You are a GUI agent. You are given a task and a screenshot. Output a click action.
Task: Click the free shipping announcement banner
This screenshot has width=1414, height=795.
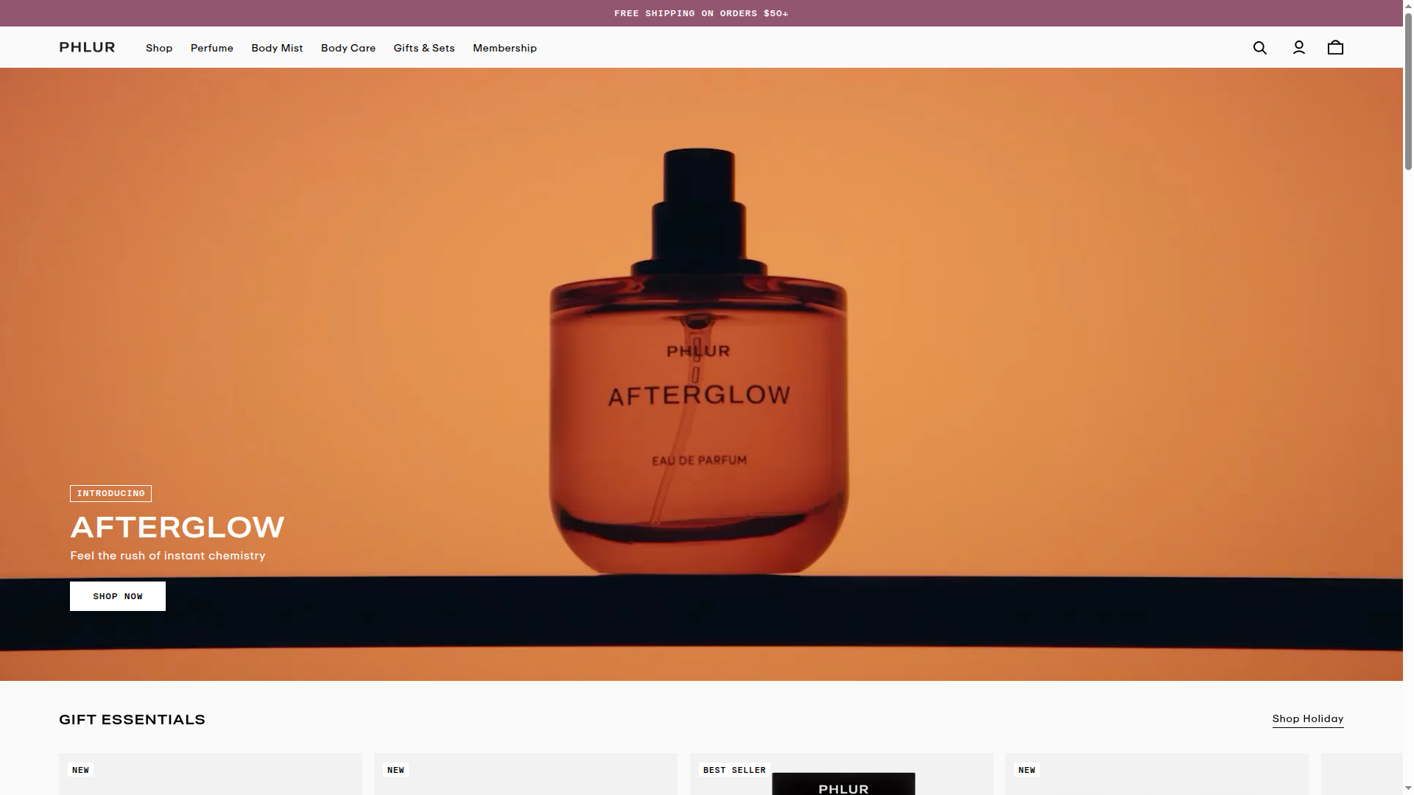click(701, 13)
